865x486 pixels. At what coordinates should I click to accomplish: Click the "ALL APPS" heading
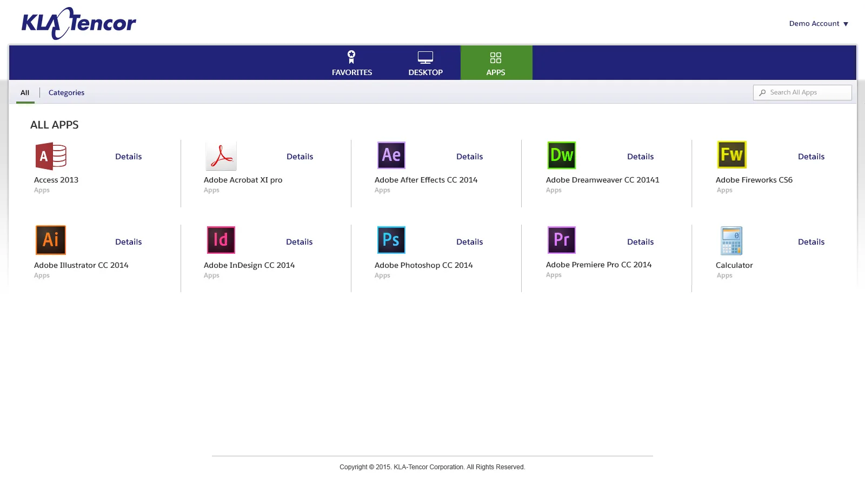(x=55, y=125)
